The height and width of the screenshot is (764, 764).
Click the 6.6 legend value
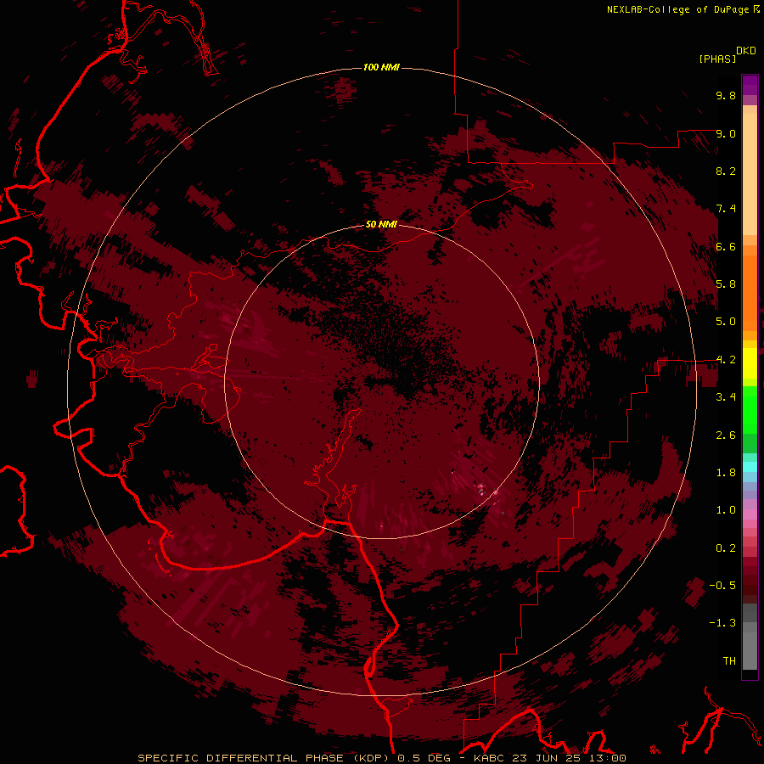point(726,246)
